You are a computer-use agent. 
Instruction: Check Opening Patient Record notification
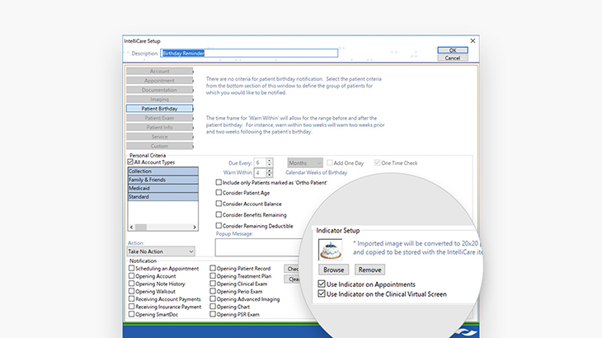212,268
